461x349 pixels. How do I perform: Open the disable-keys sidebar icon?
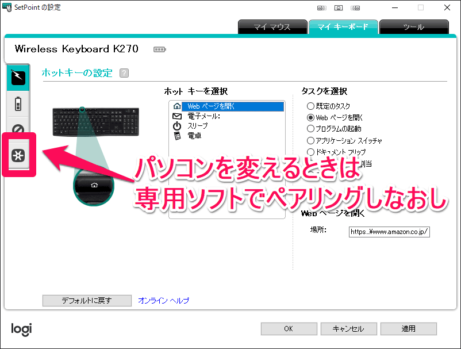[x=19, y=130]
